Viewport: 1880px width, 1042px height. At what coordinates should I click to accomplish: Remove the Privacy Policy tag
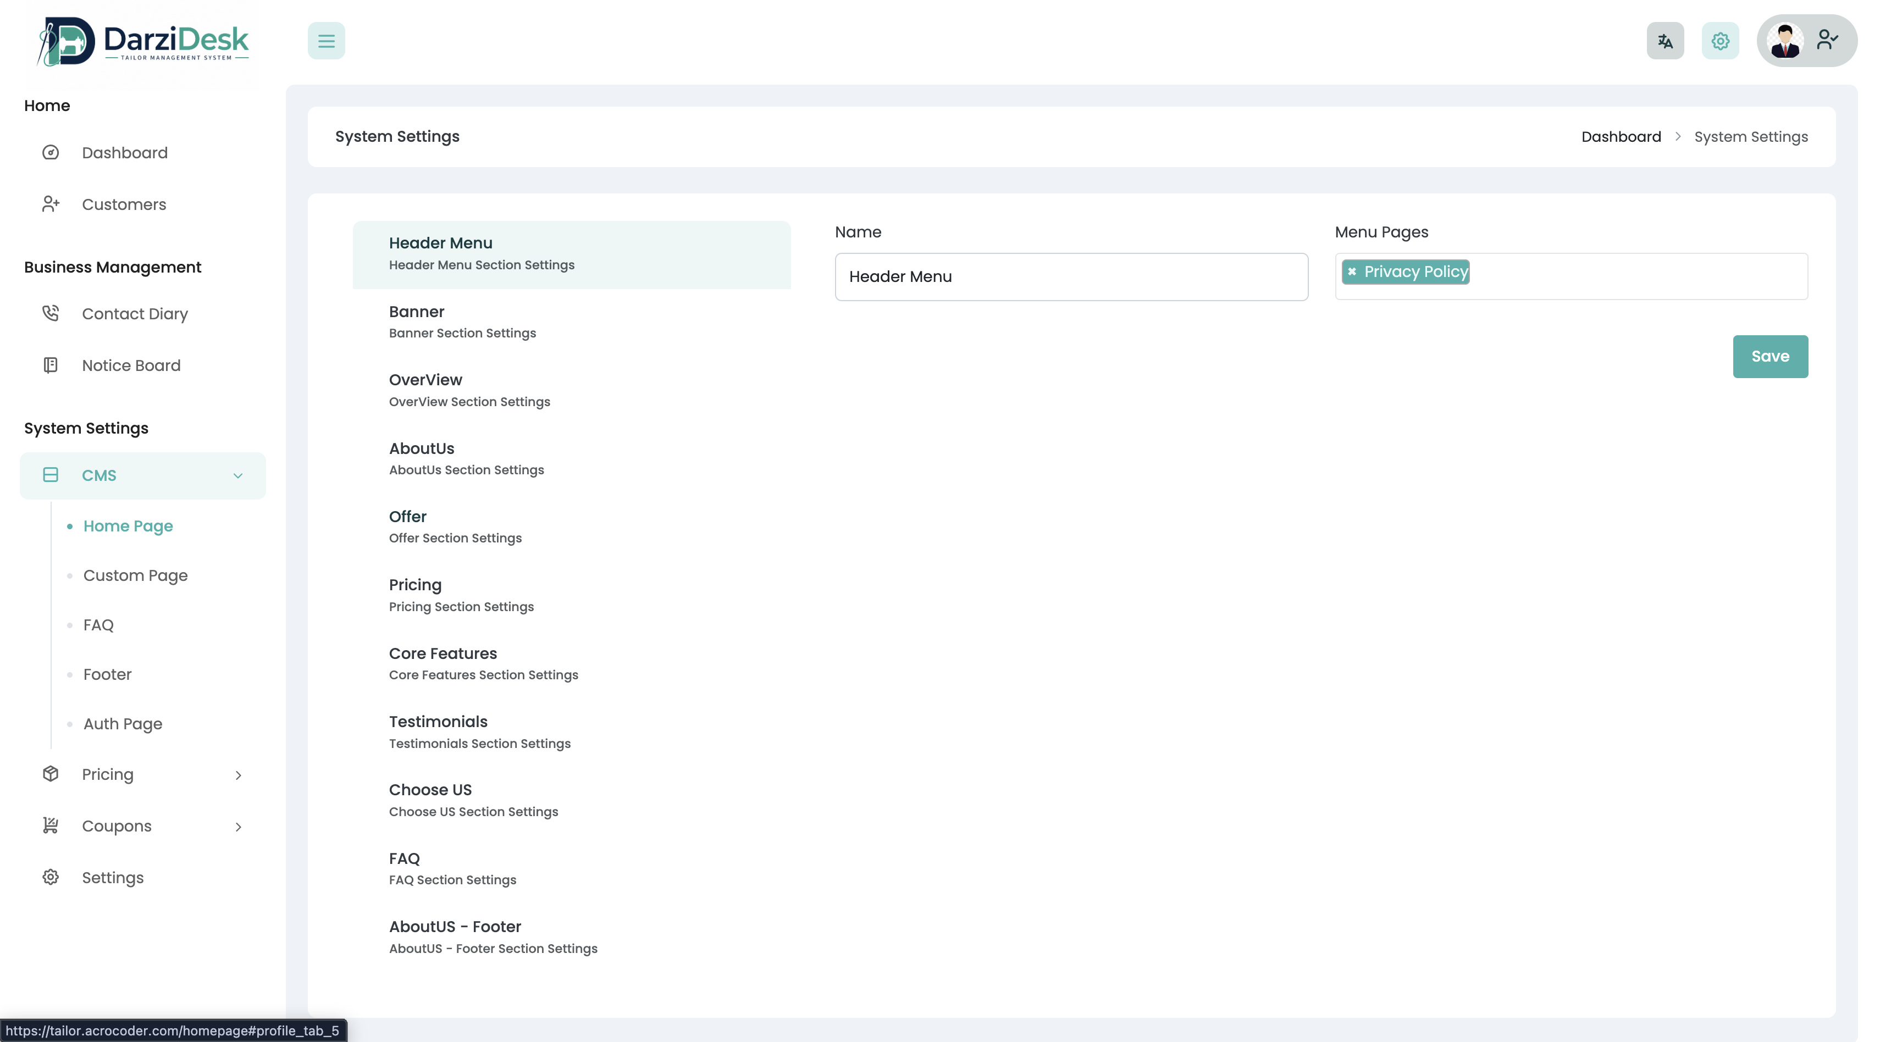pyautogui.click(x=1352, y=272)
